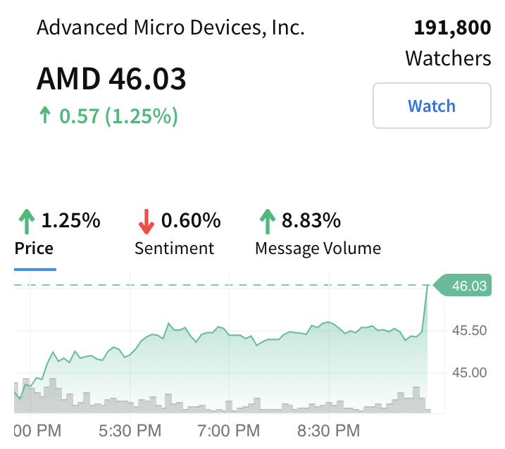Viewport: 505px width, 449px height.
Task: Click the Watch button
Action: [431, 106]
